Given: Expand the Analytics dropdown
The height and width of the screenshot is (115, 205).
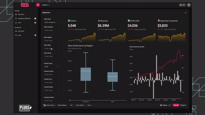Looking at the screenshot, I should coord(46,5).
